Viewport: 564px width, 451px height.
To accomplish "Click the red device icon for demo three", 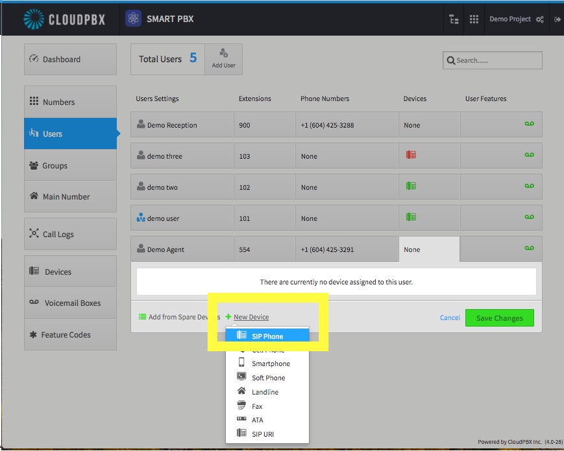I will (411, 155).
